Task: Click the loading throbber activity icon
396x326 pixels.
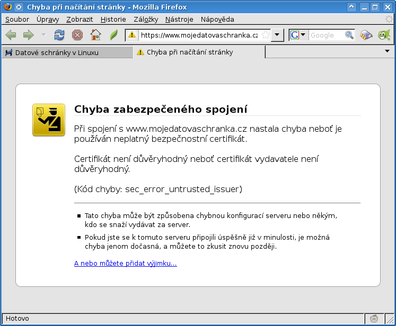Action: pos(389,19)
